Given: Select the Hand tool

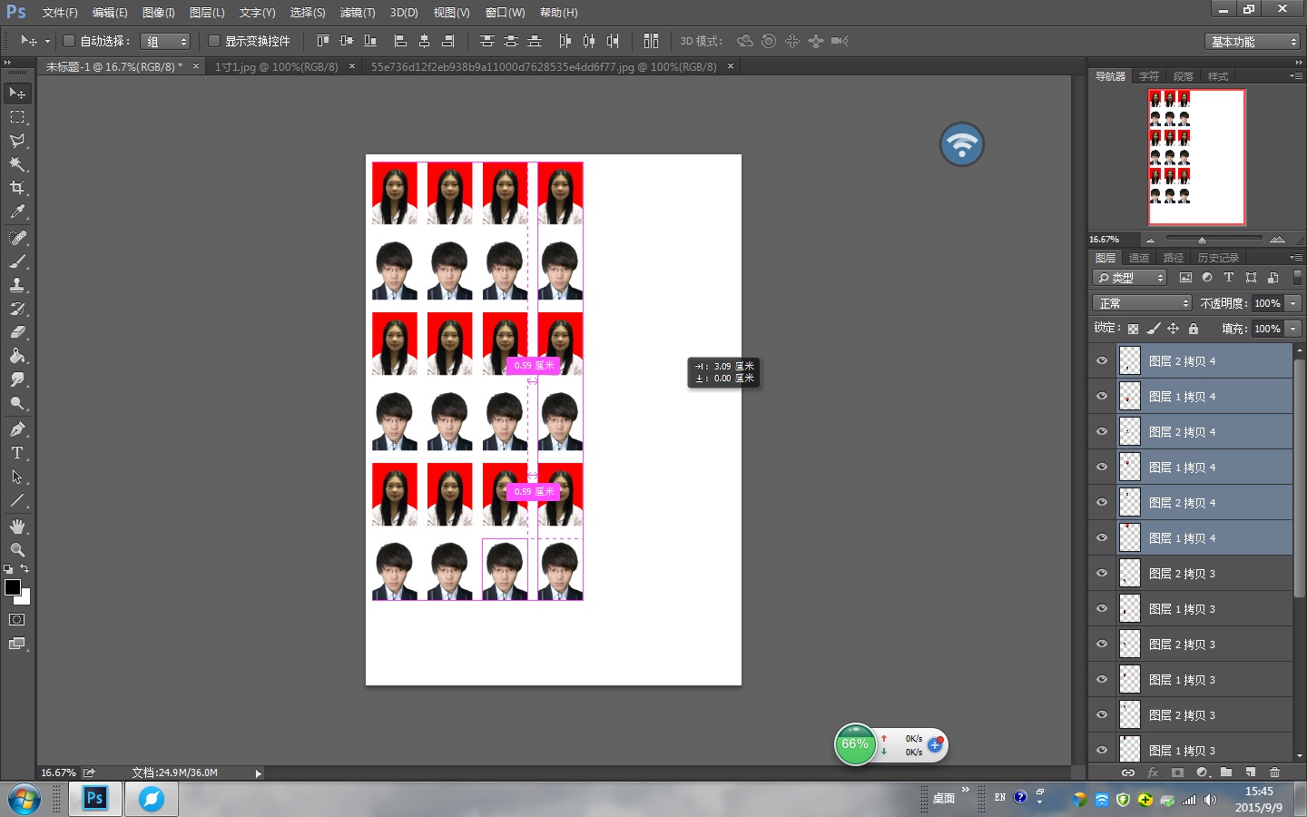Looking at the screenshot, I should 17,527.
